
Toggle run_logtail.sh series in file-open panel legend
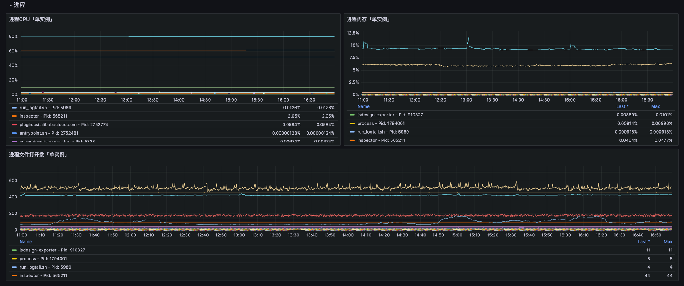(x=45, y=267)
